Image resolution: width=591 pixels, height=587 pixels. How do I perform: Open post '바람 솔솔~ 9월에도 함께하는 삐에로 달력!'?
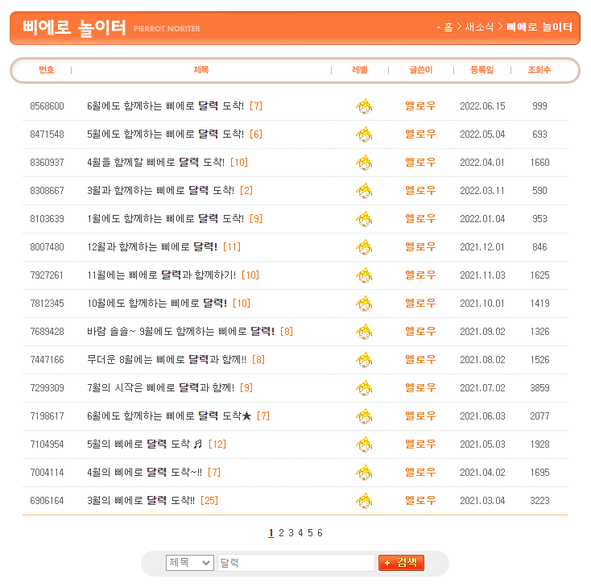(180, 332)
